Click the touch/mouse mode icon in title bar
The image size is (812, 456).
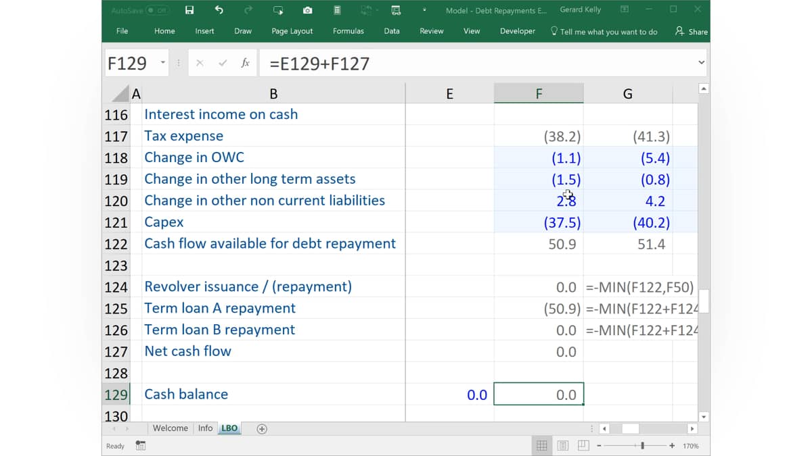[x=278, y=10]
